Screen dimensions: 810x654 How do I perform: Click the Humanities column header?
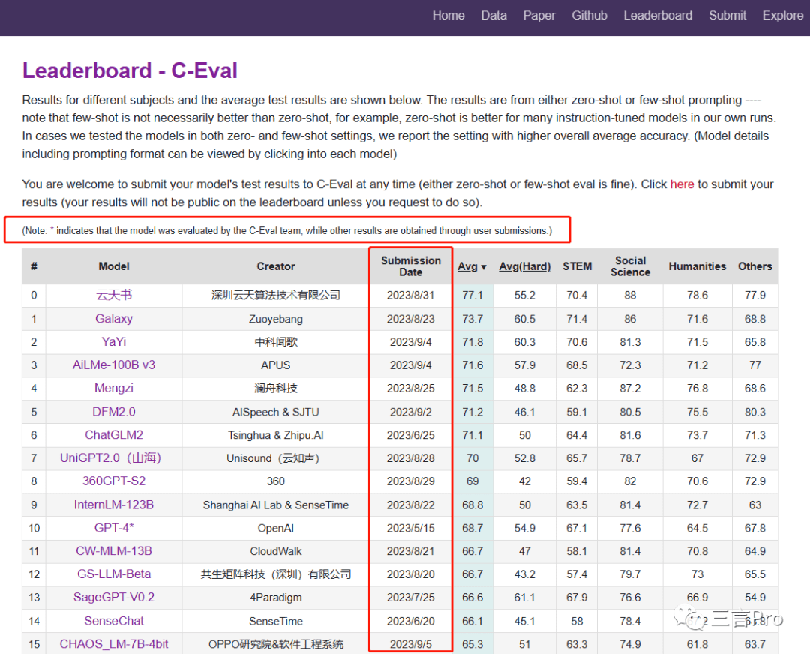tap(697, 266)
